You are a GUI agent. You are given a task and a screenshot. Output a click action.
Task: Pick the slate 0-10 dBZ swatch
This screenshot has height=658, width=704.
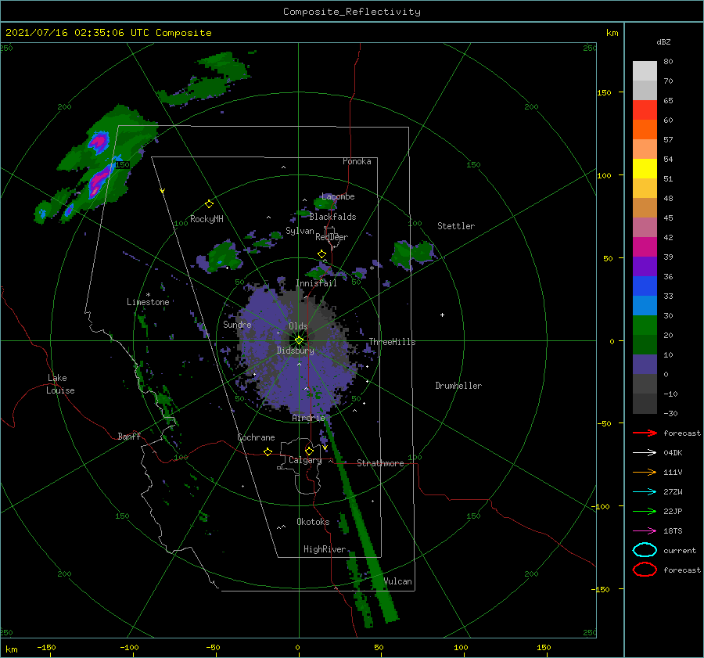click(x=645, y=365)
